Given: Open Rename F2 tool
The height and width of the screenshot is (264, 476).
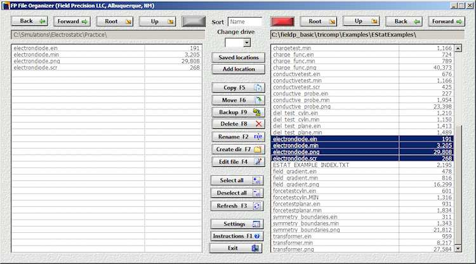Looking at the screenshot, I should tap(237, 137).
